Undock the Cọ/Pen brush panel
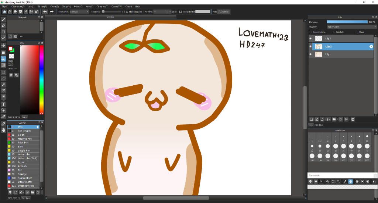 [x=39, y=122]
